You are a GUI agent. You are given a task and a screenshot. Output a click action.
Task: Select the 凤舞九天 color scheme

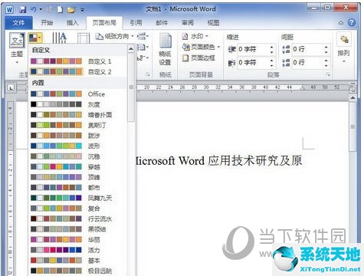click(x=78, y=198)
